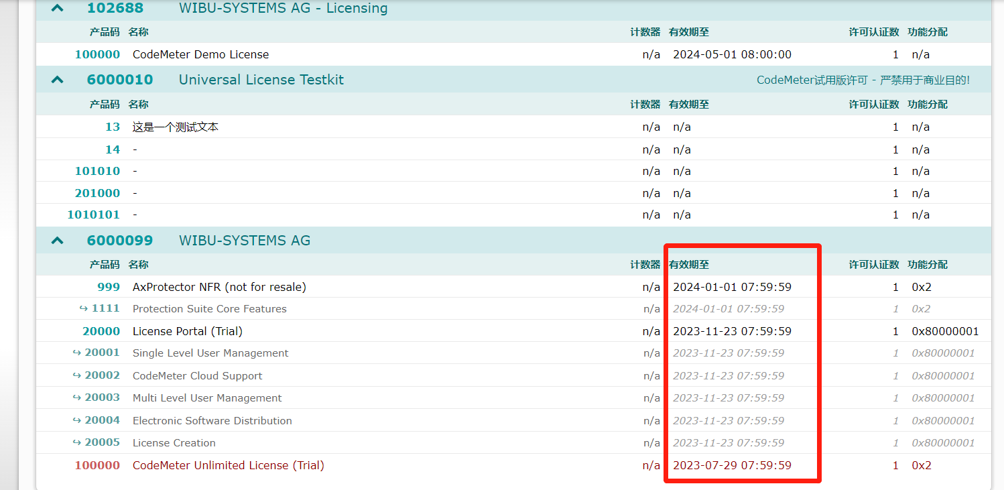Click the 'CodeMeter Demo License' name
The height and width of the screenshot is (490, 1004).
click(201, 54)
